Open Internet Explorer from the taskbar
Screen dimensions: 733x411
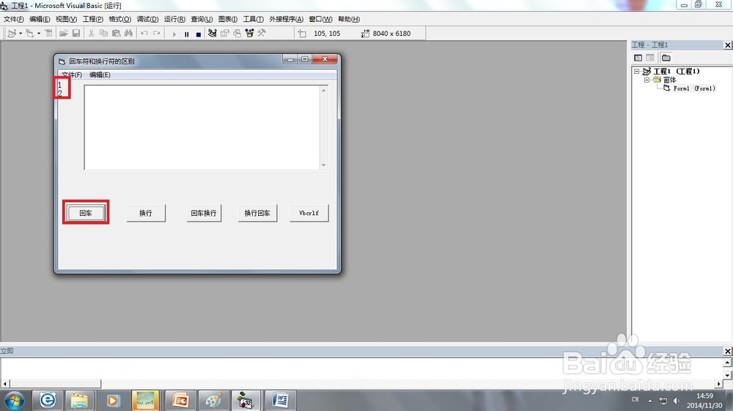(47, 400)
